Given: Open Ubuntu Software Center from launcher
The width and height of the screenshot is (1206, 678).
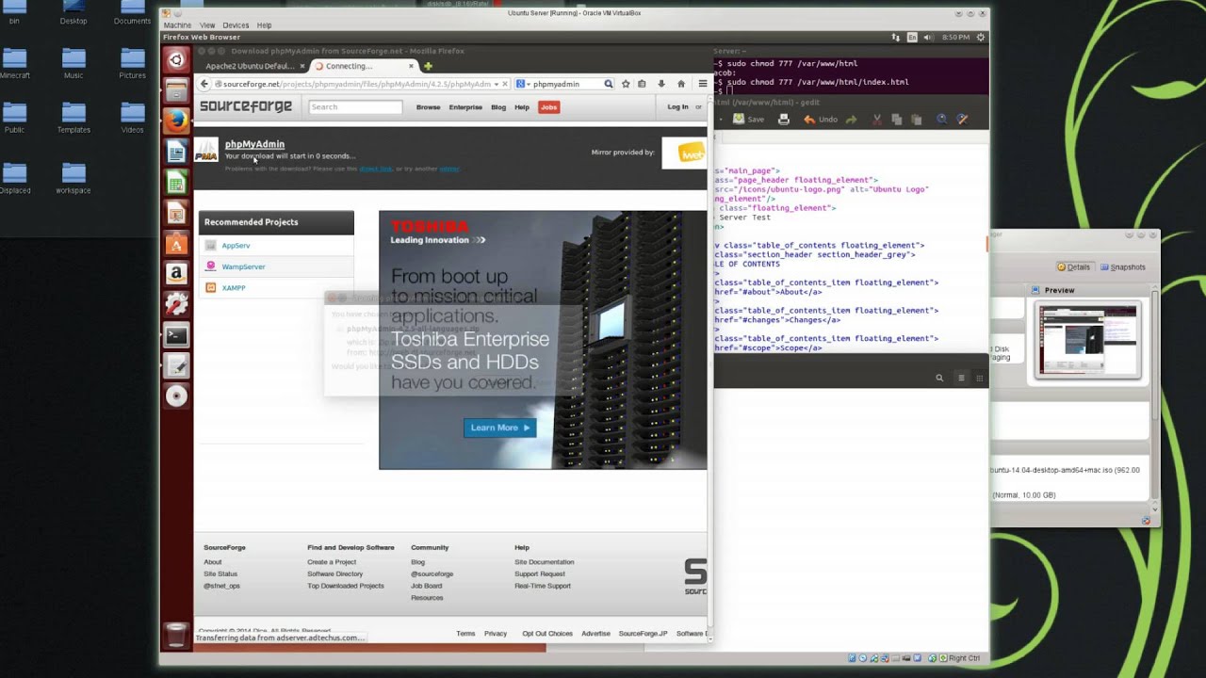Looking at the screenshot, I should [x=176, y=244].
